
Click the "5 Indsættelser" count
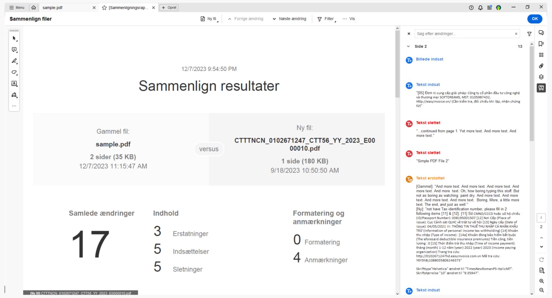coord(181,249)
